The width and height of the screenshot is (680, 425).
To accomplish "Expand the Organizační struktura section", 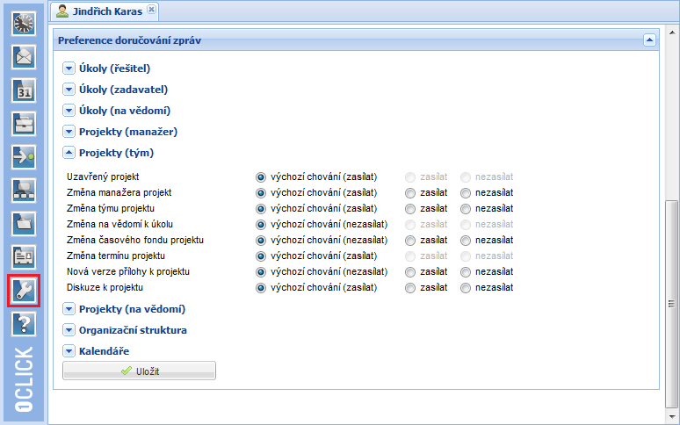I will 69,330.
